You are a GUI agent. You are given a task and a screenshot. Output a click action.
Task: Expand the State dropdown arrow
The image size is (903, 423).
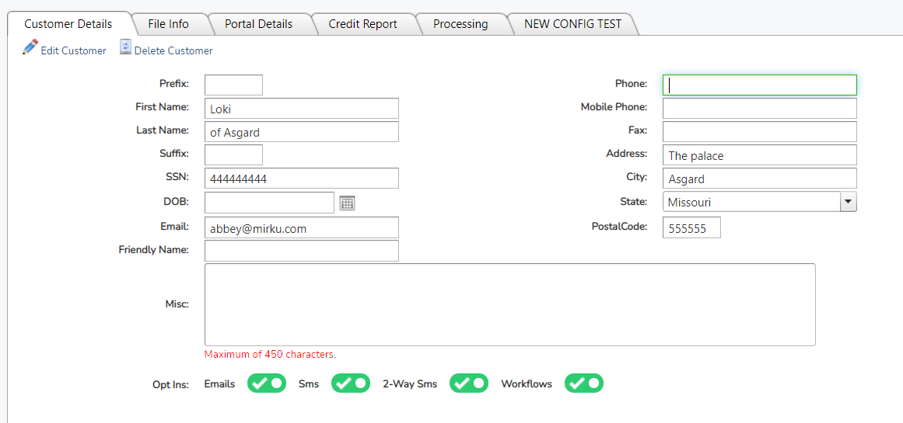point(848,202)
